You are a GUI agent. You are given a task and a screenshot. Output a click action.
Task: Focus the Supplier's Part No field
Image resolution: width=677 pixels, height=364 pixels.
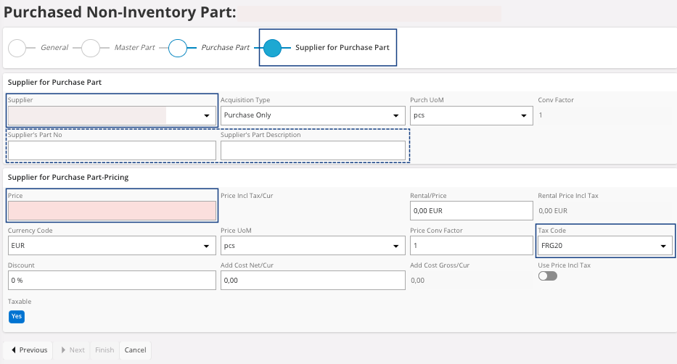[112, 150]
